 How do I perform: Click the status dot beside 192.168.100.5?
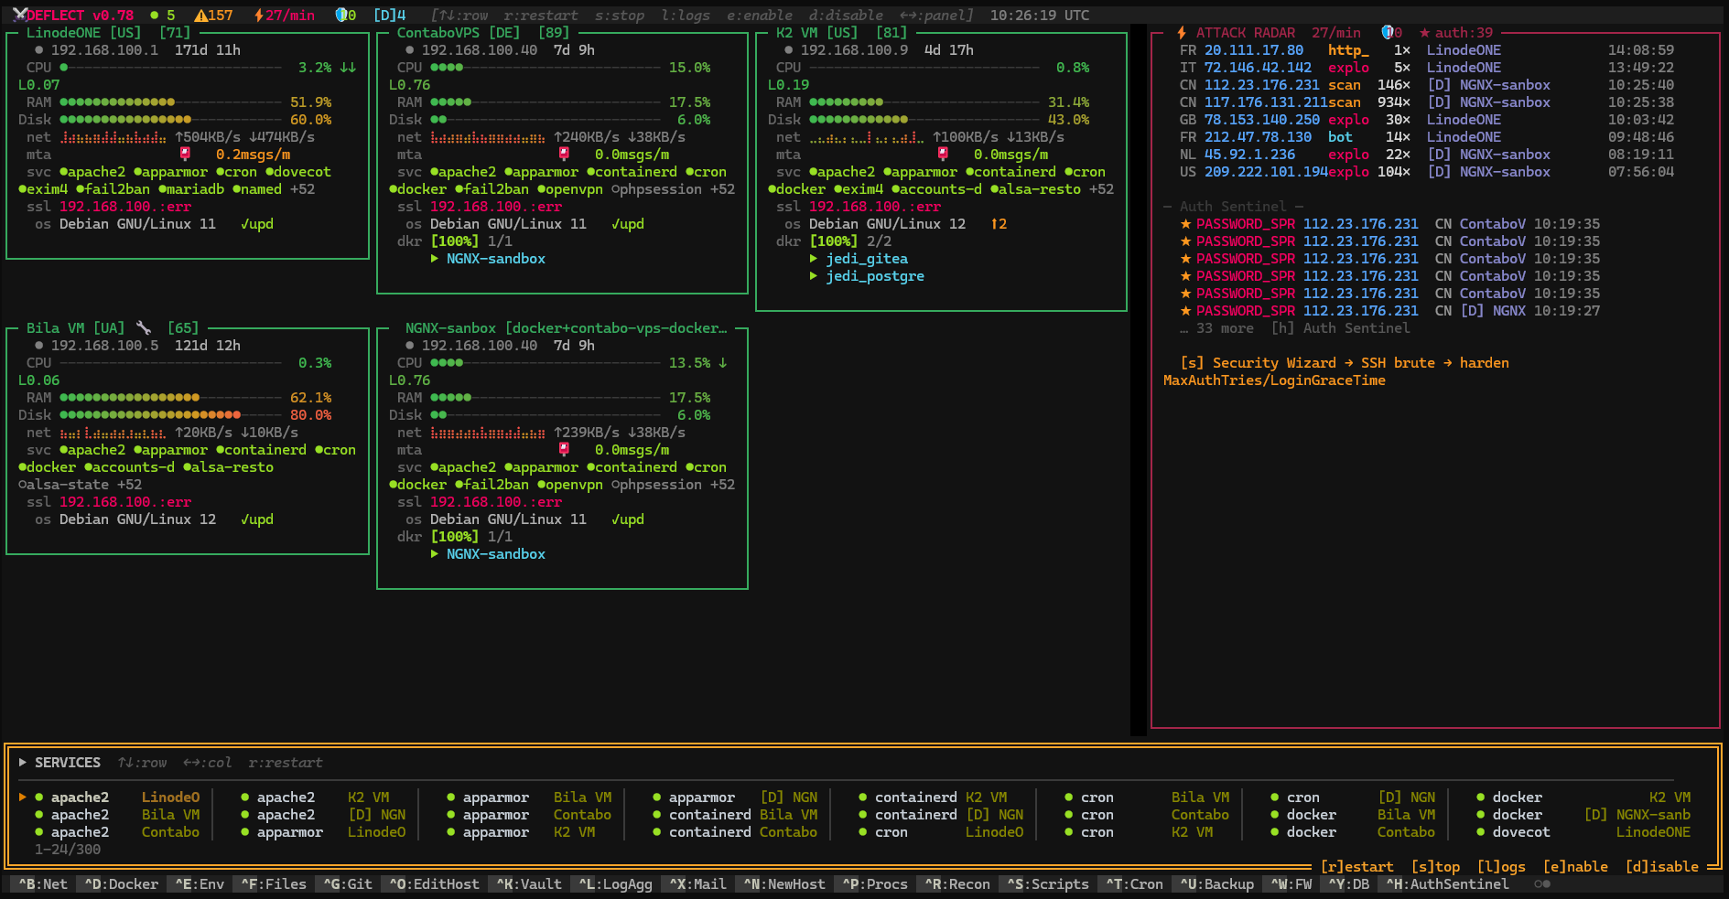[x=39, y=346]
